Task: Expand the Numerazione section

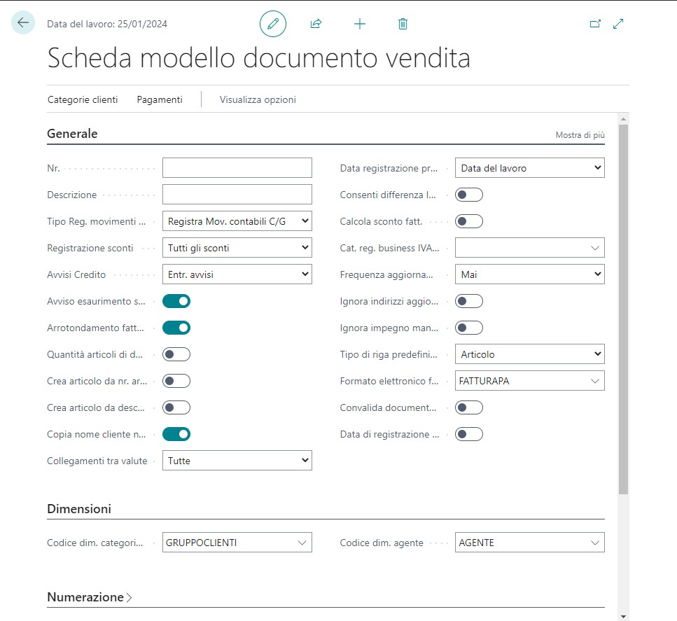Action: click(90, 597)
